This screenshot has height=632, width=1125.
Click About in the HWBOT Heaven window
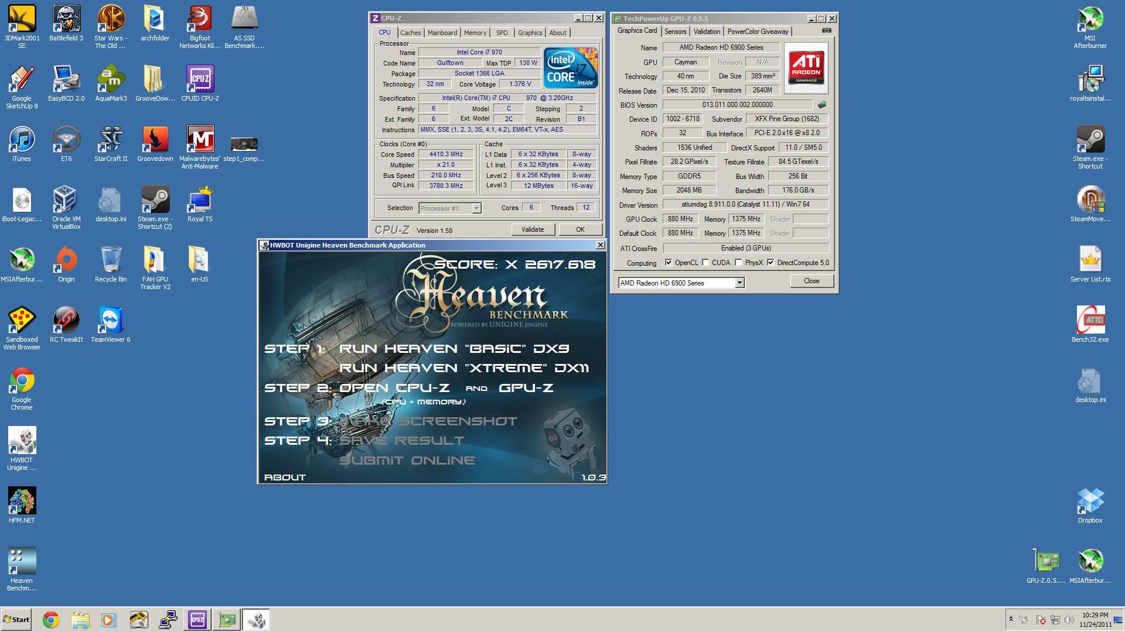(285, 478)
